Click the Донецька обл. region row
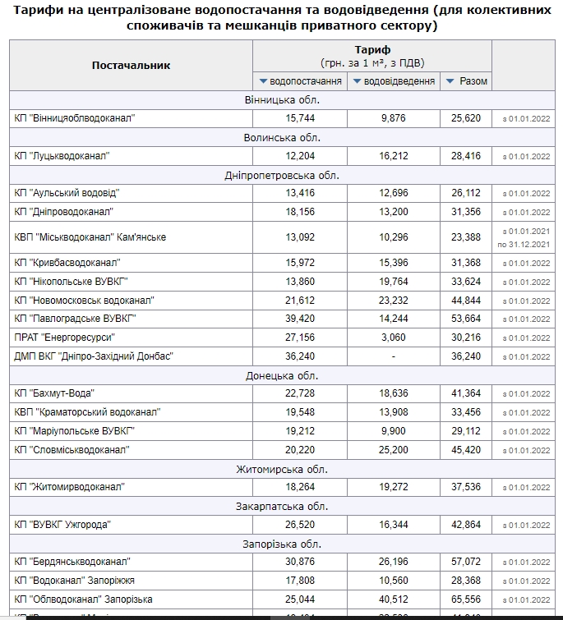This screenshot has width=563, height=620. click(281, 375)
